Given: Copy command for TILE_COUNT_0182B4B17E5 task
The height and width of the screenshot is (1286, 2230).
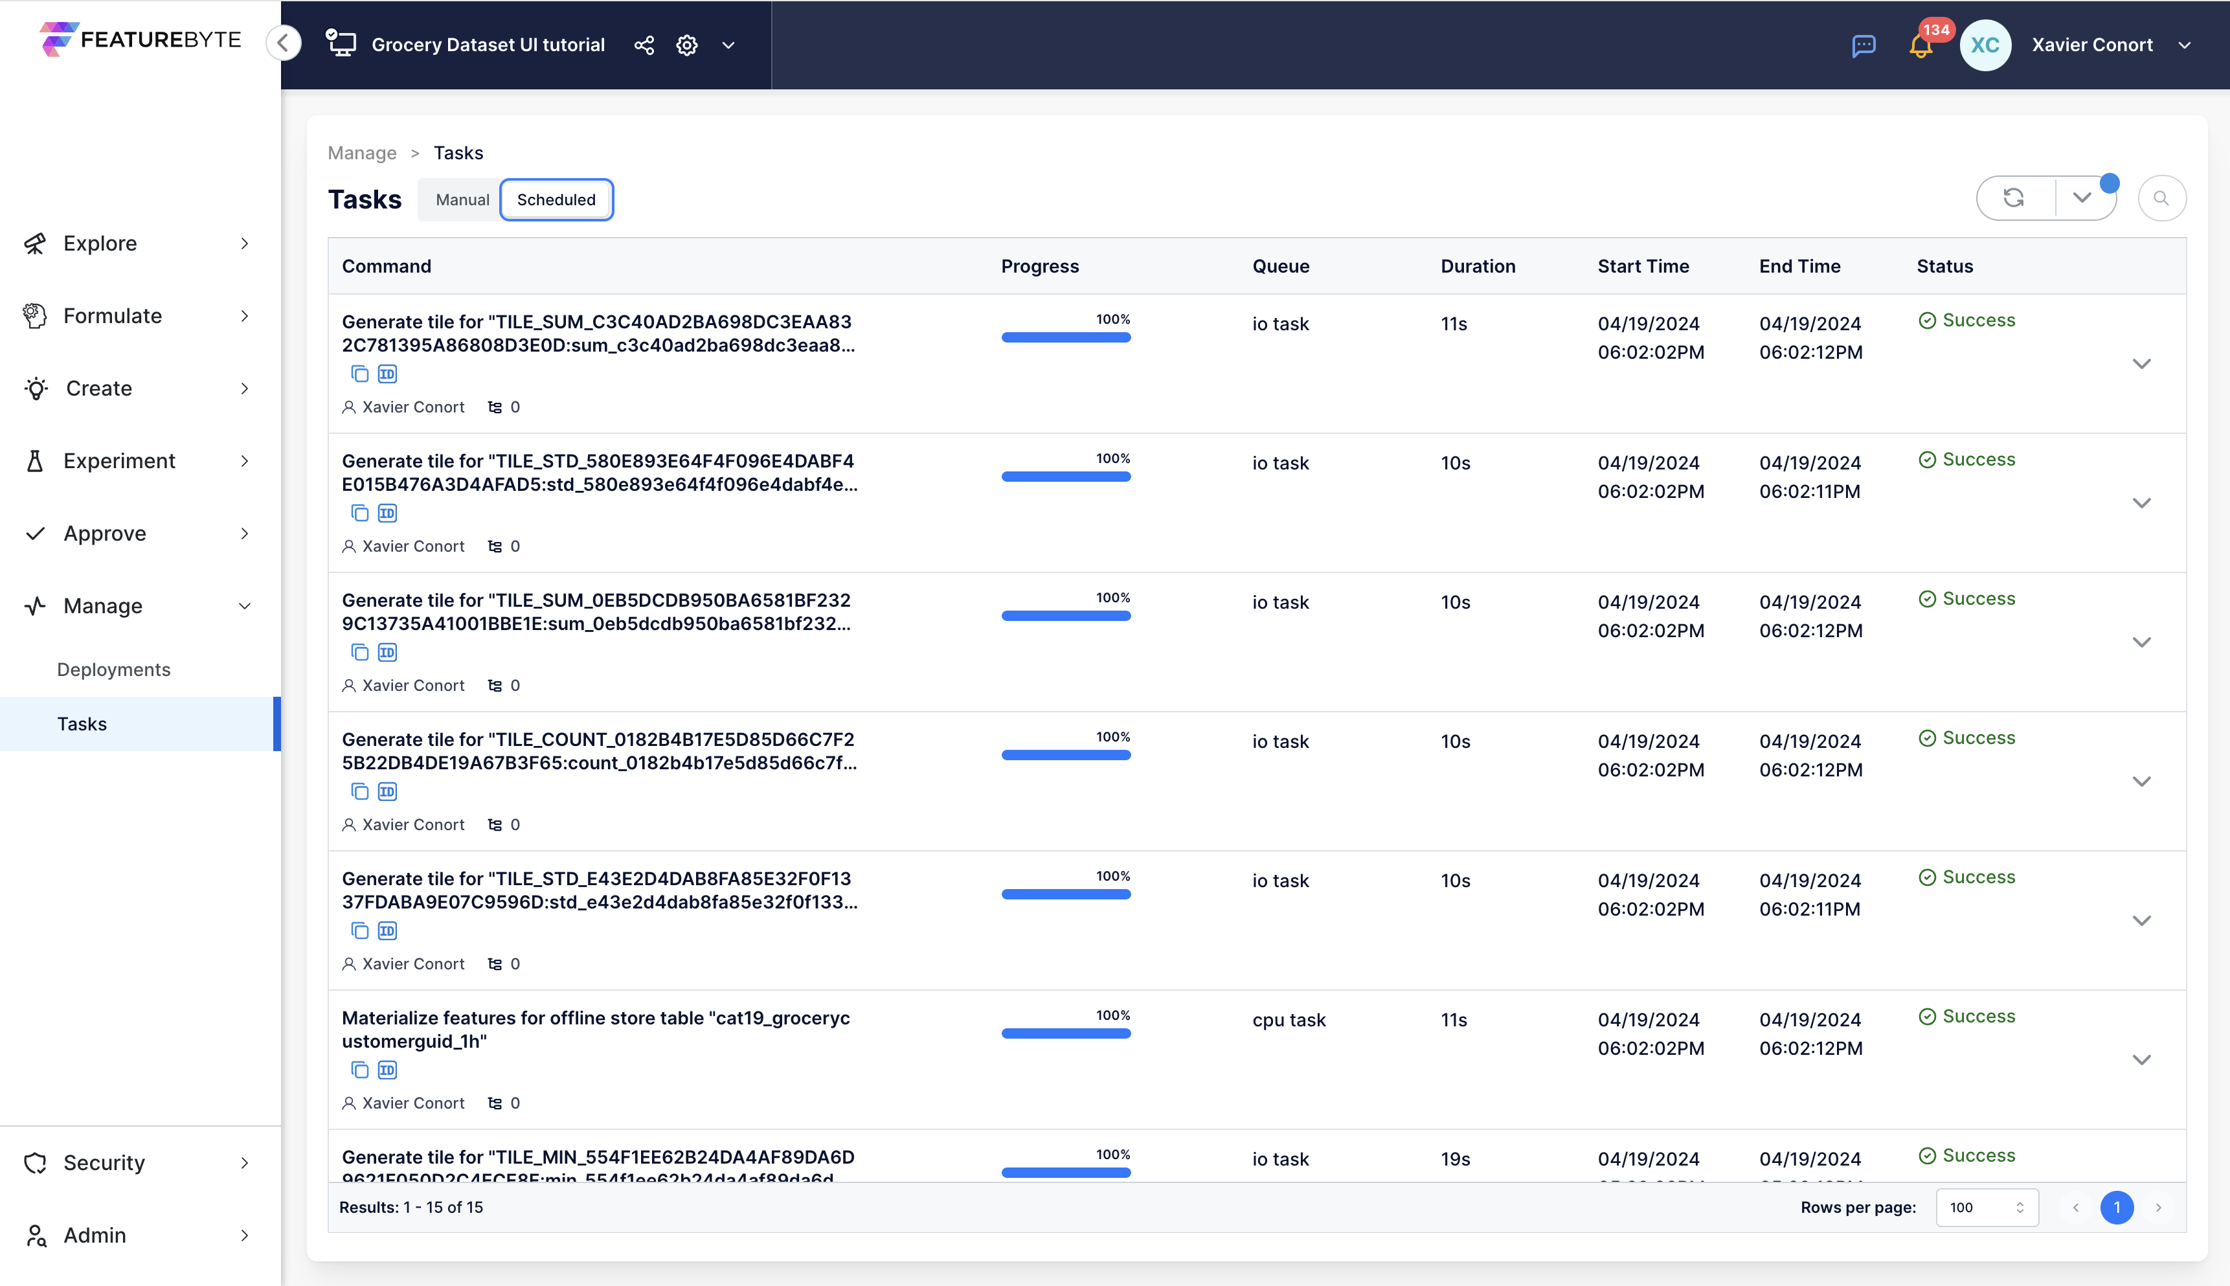Looking at the screenshot, I should (x=359, y=791).
